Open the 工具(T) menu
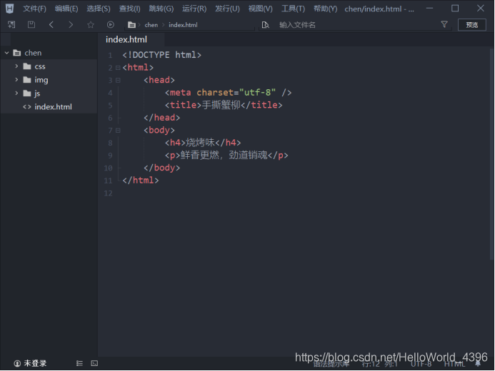495x371 pixels. [x=294, y=9]
